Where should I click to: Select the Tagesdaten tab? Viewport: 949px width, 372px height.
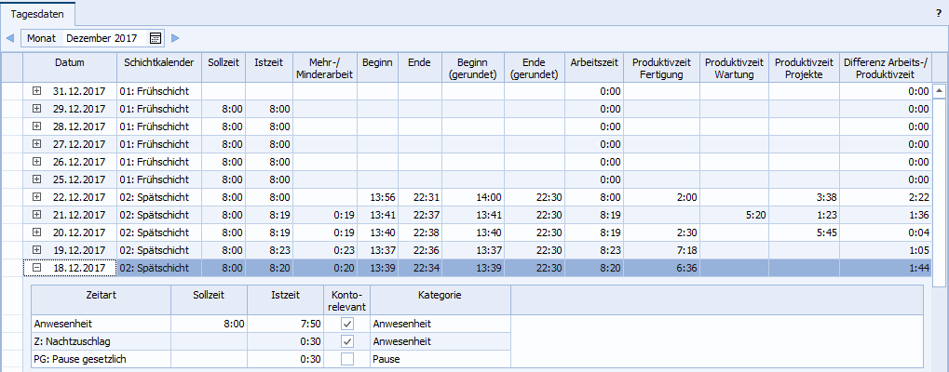pyautogui.click(x=37, y=14)
